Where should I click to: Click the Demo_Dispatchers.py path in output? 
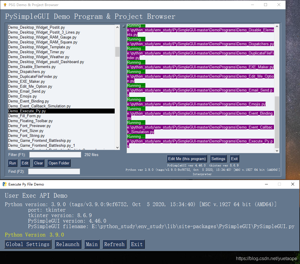200,44
